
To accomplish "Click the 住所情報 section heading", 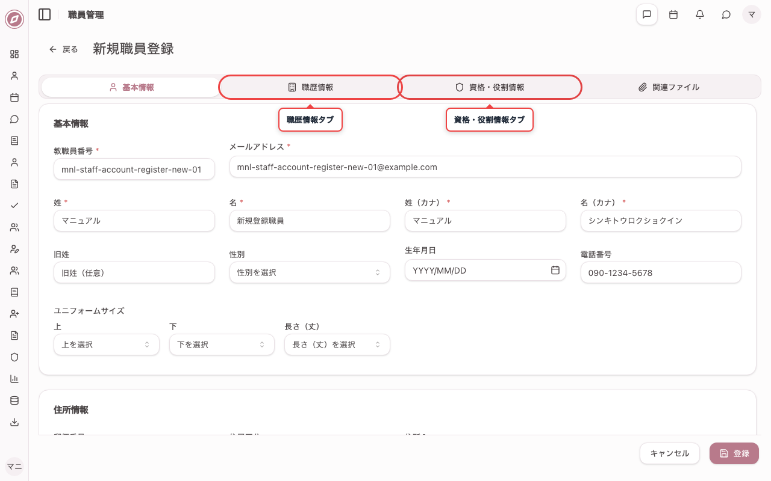I will pyautogui.click(x=71, y=409).
